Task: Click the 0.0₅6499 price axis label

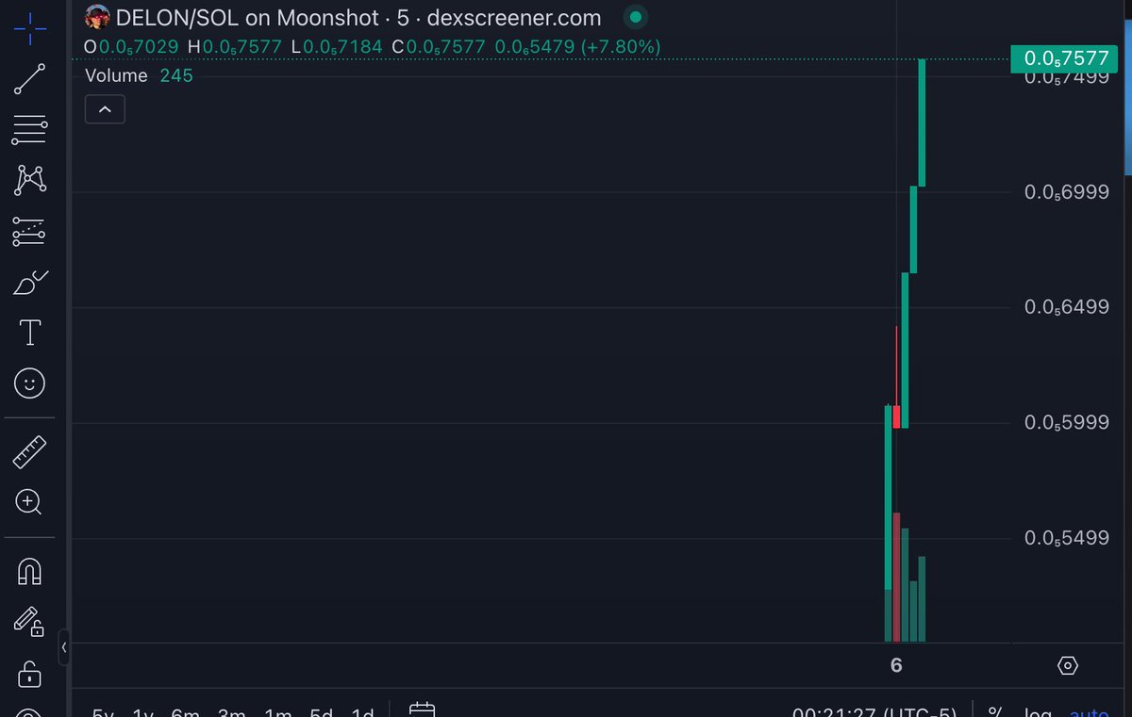Action: point(1067,307)
